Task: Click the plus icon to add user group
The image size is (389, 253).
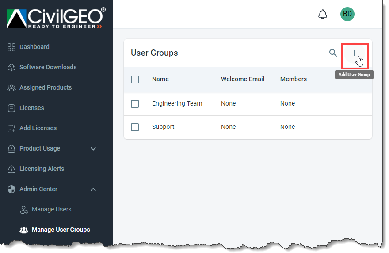Action: (354, 53)
